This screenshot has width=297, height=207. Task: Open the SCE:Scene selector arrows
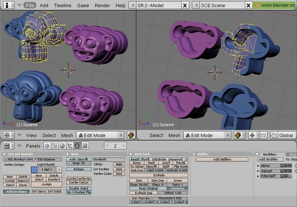pyautogui.click(x=196, y=5)
